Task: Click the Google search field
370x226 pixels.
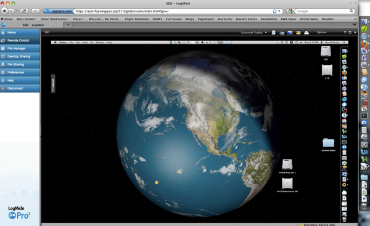Action: [323, 11]
